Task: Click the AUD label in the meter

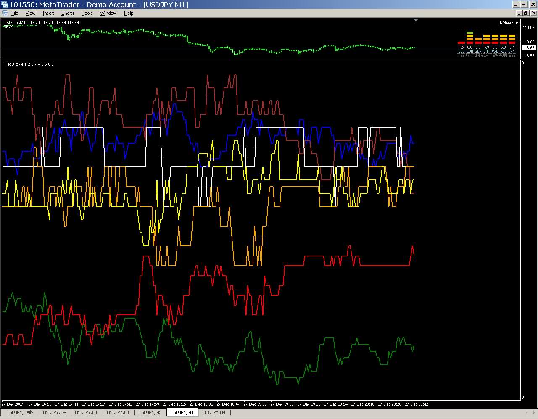Action: click(x=504, y=52)
